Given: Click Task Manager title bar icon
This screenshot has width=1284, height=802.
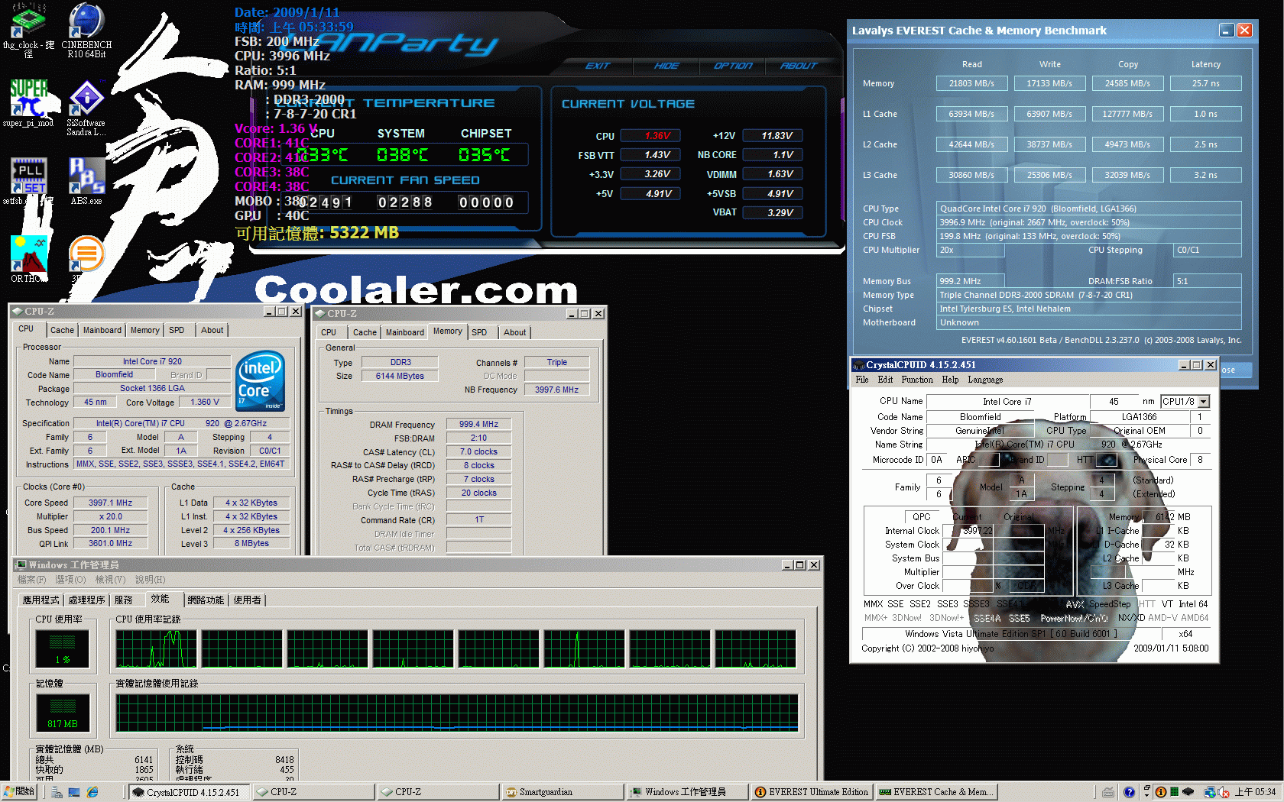Looking at the screenshot, I should [21, 565].
